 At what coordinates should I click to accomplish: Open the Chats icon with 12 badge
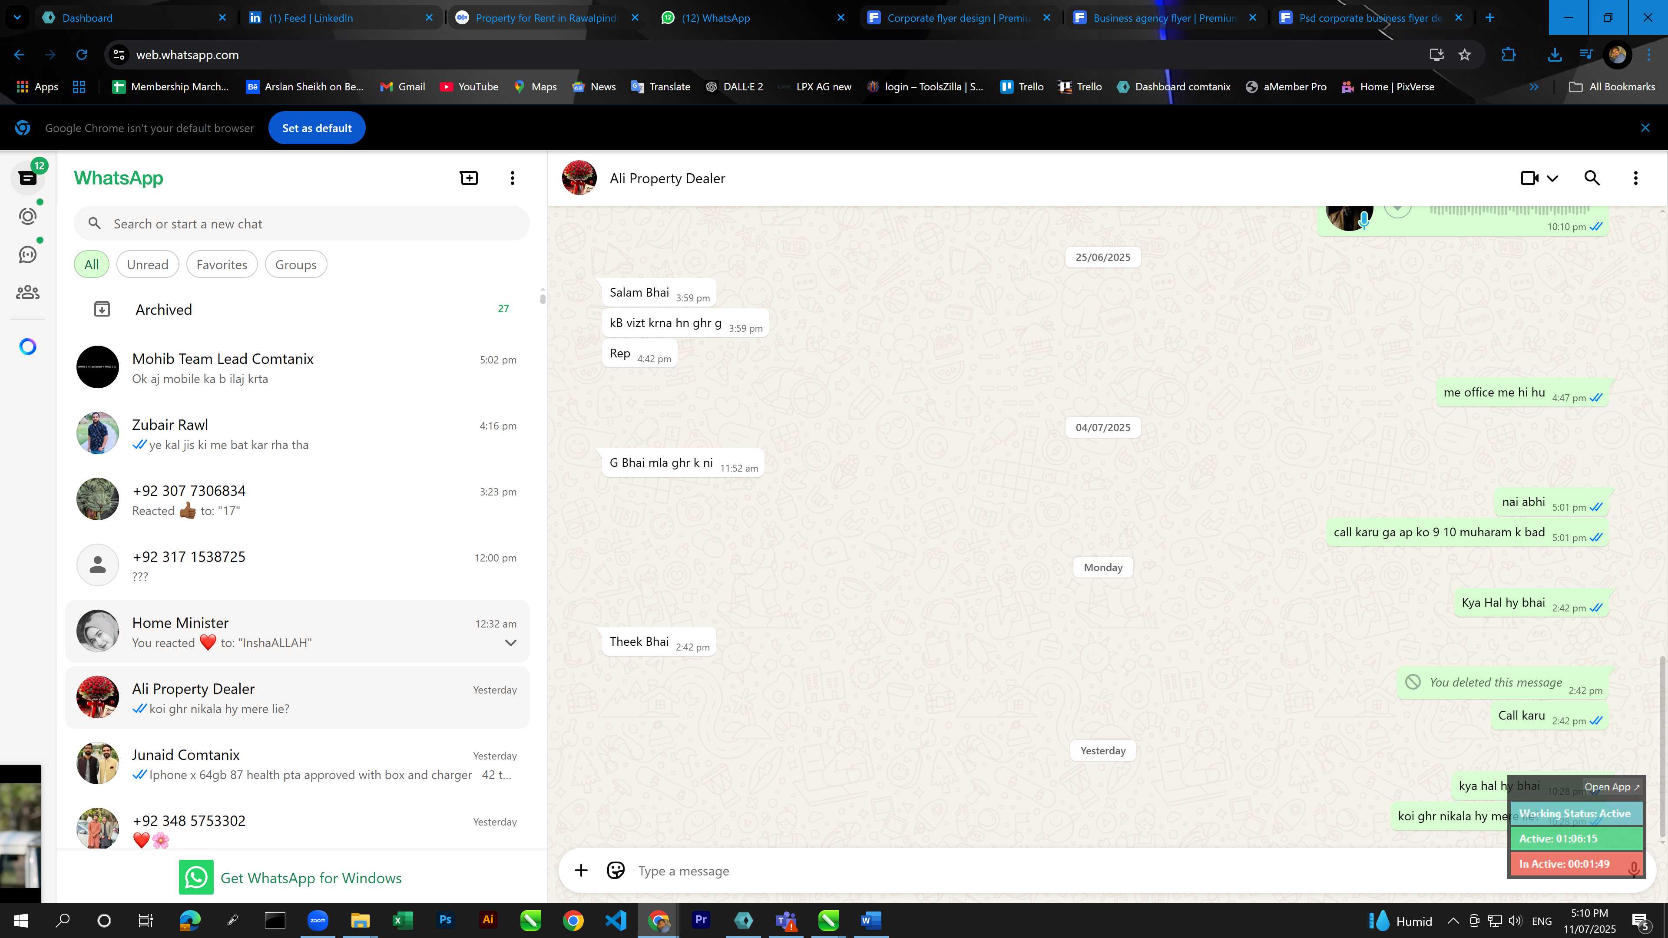(28, 178)
